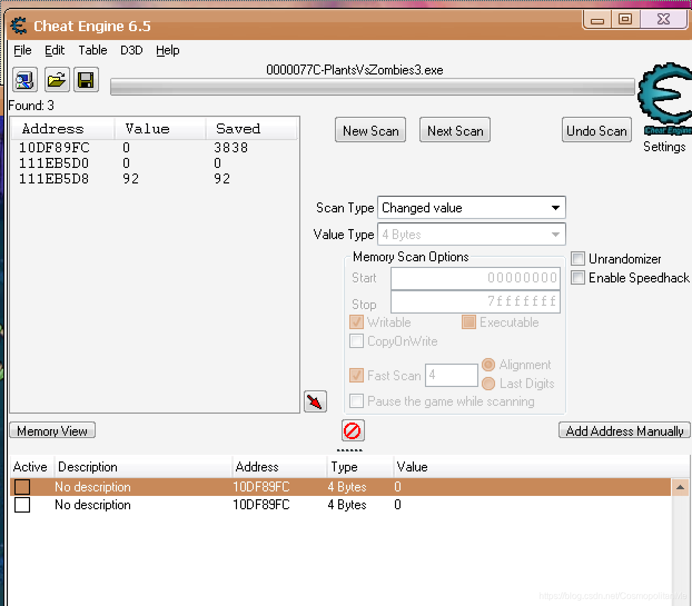Screen dimensions: 692x606
Task: Open the Settings link under the logo
Action: 665,147
